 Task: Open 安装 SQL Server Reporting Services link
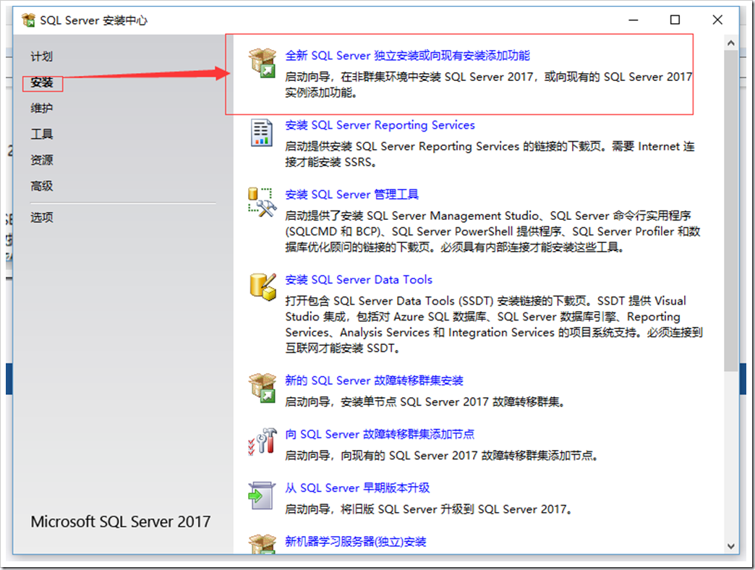[380, 125]
